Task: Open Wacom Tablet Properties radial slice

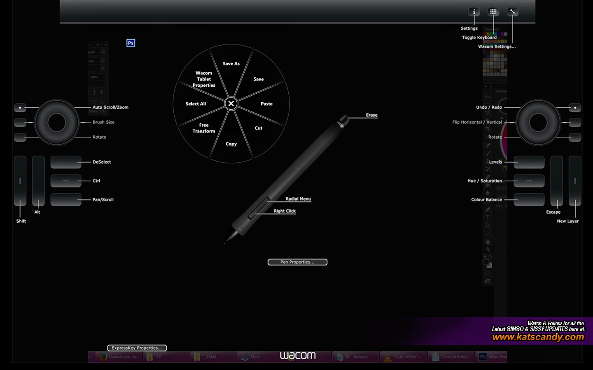Action: pos(204,79)
